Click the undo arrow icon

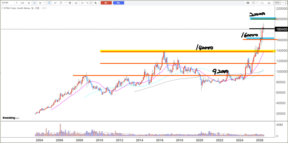(88, 3)
